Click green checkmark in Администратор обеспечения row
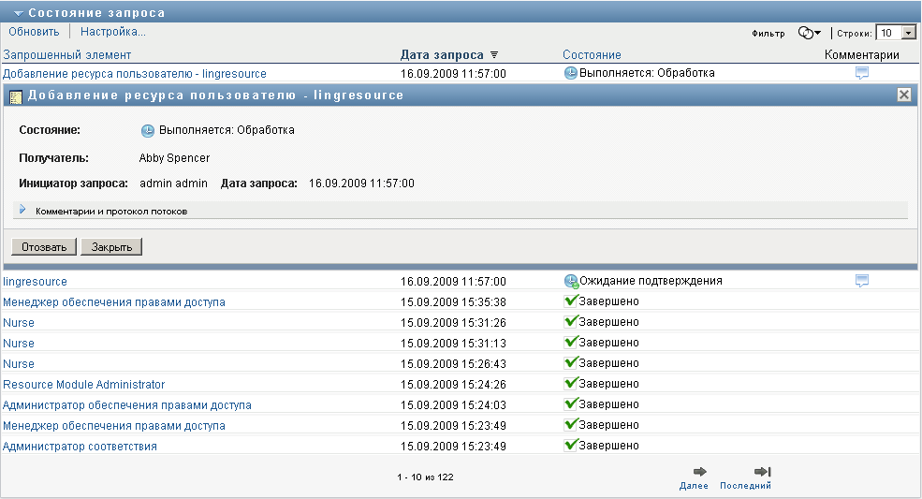 (571, 404)
